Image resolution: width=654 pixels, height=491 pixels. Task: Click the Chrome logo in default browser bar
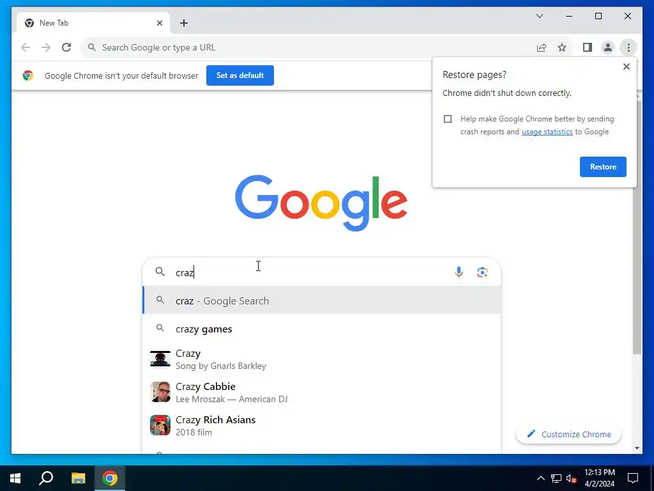28,75
